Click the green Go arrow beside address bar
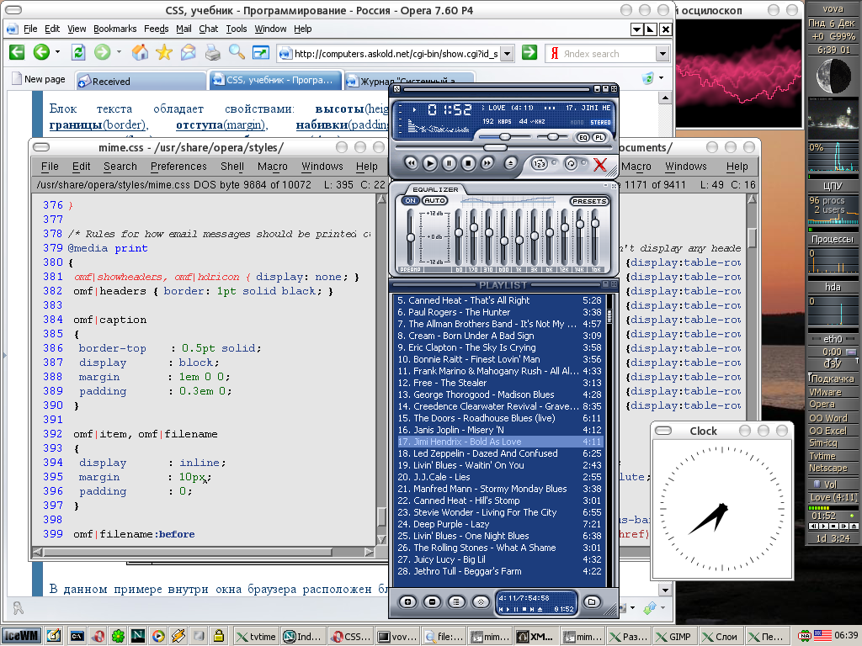The width and height of the screenshot is (862, 646). pos(529,53)
